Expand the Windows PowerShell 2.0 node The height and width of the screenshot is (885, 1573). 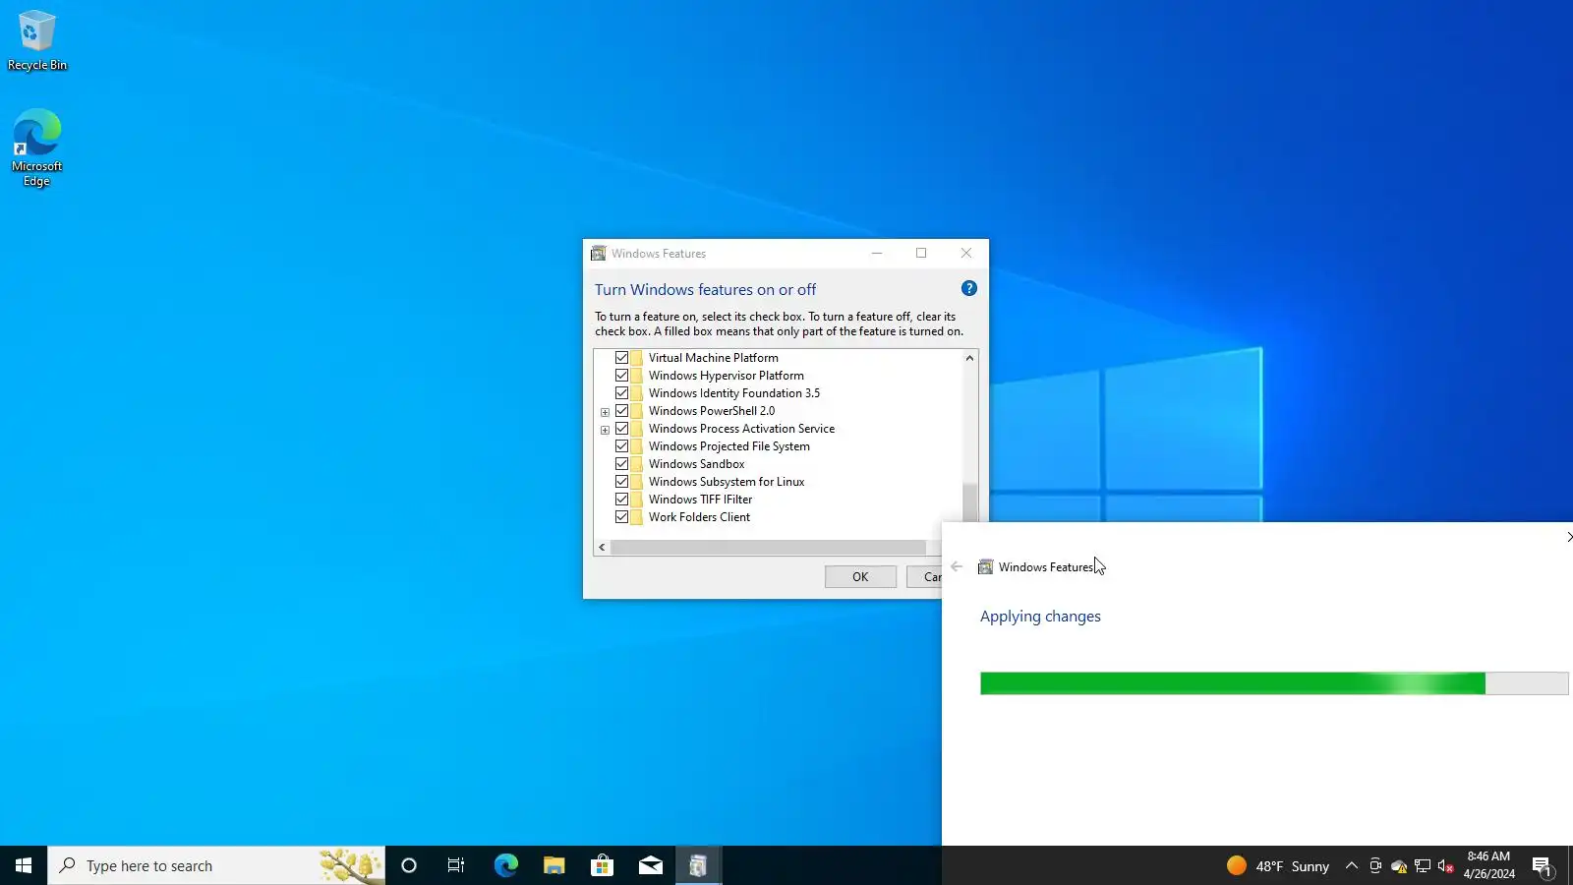[605, 412]
